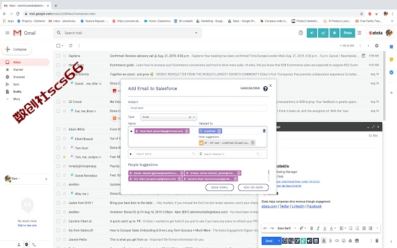This screenshot has height=248, width=397.
Task: Toggle the select-all checkbox in inbox toolbar
Action: 58,45
